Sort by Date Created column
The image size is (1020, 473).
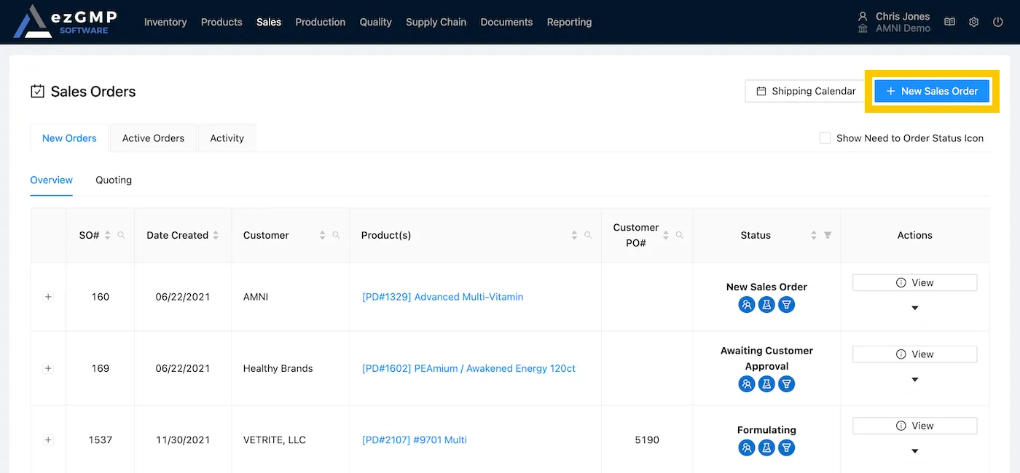click(x=216, y=235)
